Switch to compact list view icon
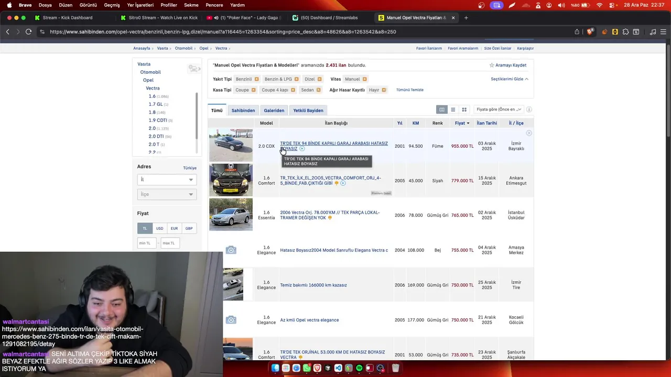The height and width of the screenshot is (377, 671). point(453,109)
